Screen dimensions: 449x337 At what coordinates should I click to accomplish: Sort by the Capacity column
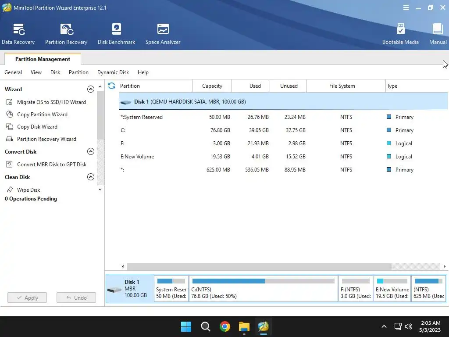click(x=212, y=86)
